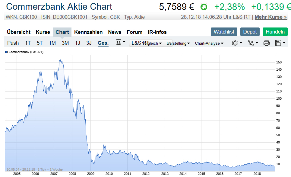Enable Push live updates

[x=13, y=43]
